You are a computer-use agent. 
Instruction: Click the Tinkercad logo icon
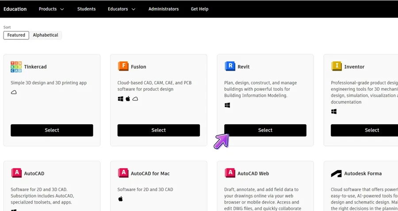coord(16,67)
